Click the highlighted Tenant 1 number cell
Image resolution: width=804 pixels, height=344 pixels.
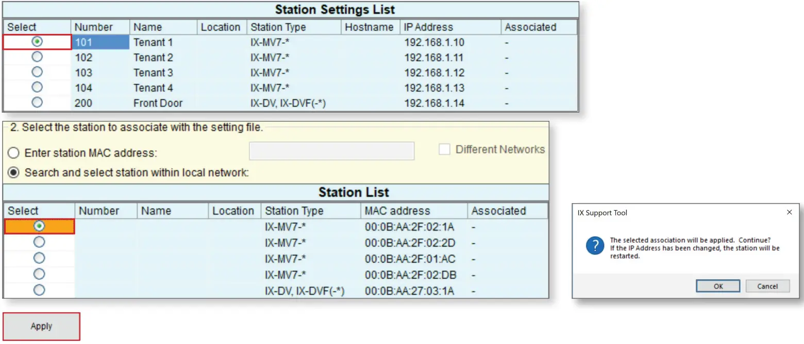coord(100,42)
